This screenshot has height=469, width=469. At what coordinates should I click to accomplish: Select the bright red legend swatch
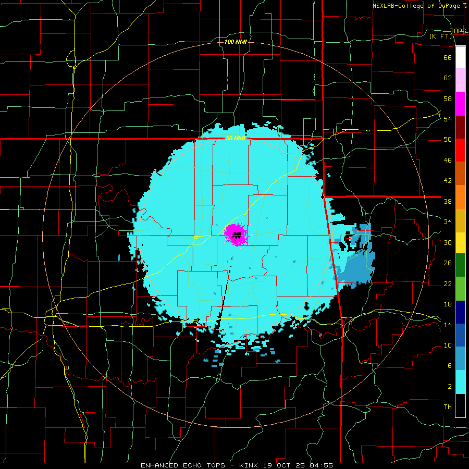pyautogui.click(x=460, y=150)
